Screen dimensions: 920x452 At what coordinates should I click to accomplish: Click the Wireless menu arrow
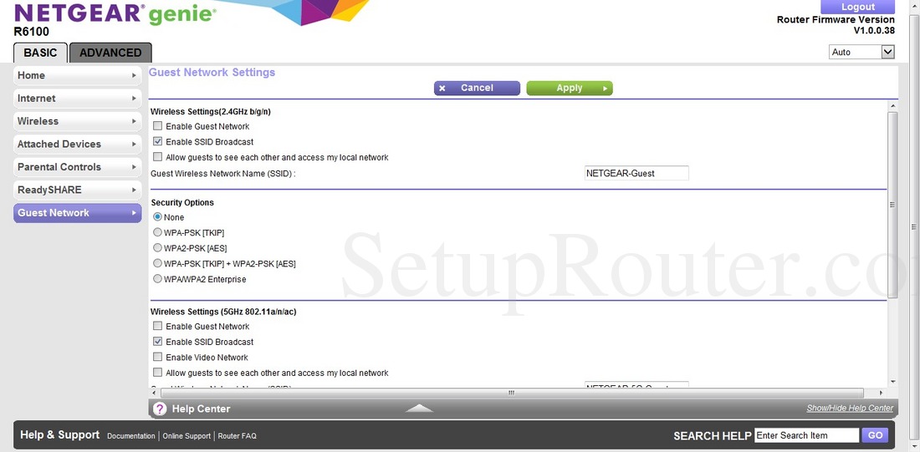coord(134,121)
